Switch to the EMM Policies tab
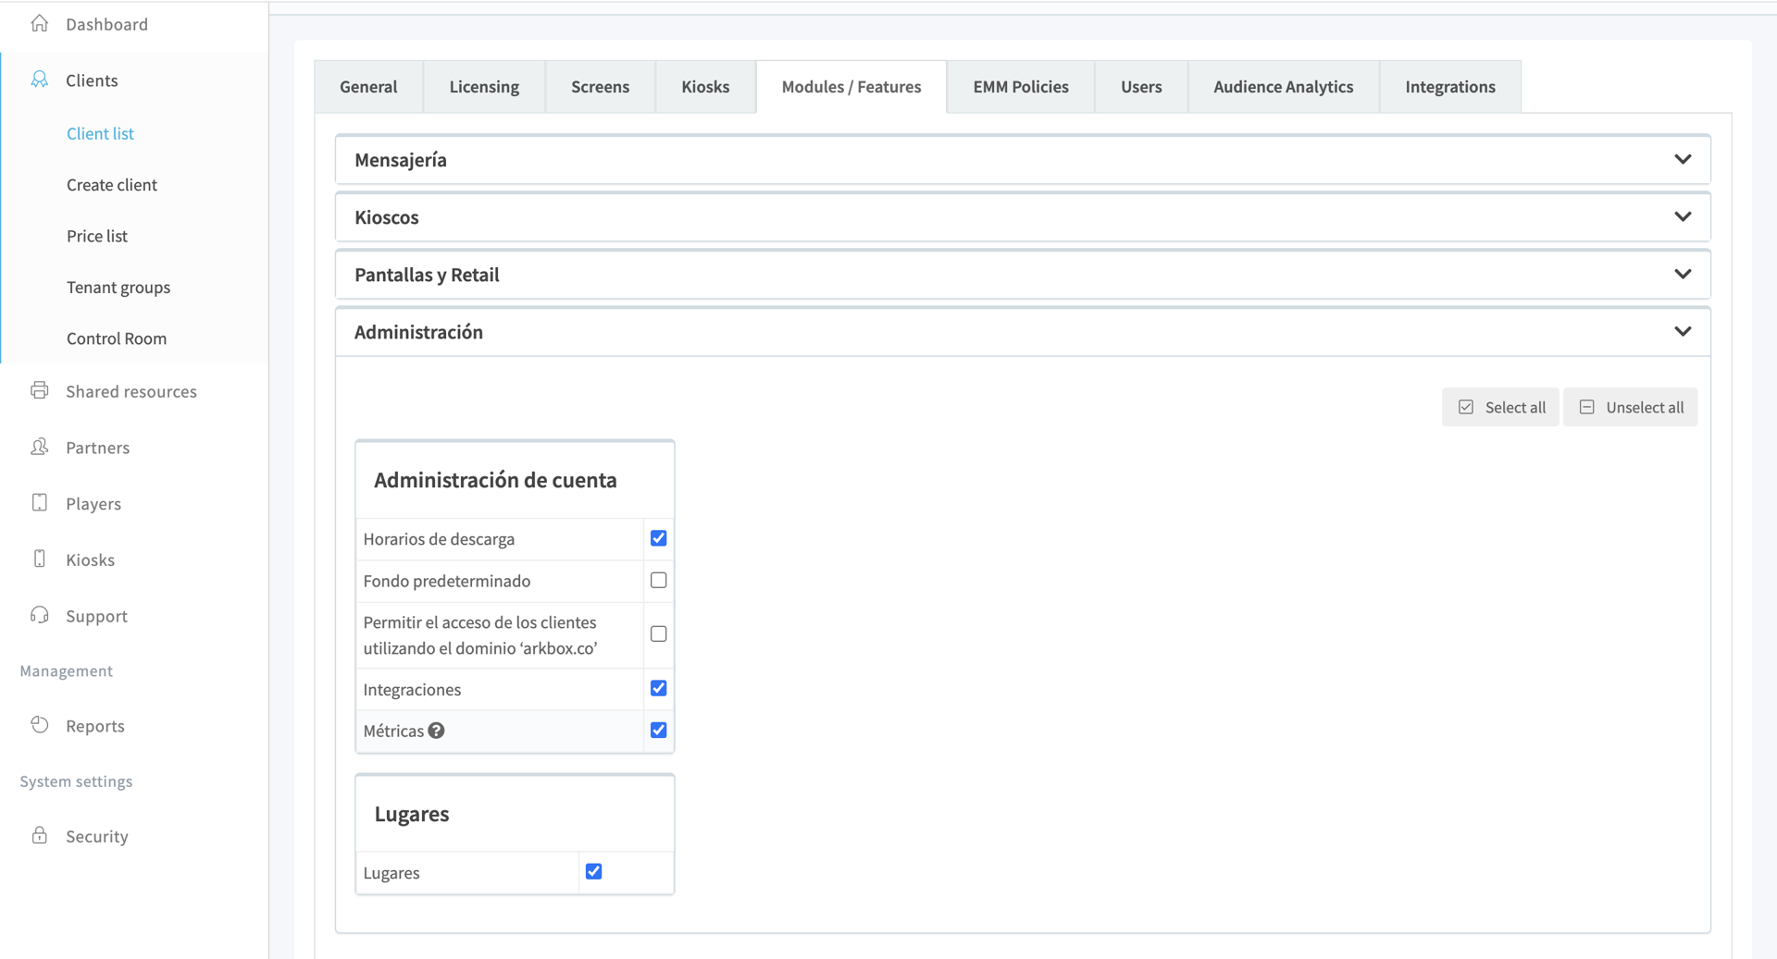This screenshot has width=1777, height=959. [1020, 87]
